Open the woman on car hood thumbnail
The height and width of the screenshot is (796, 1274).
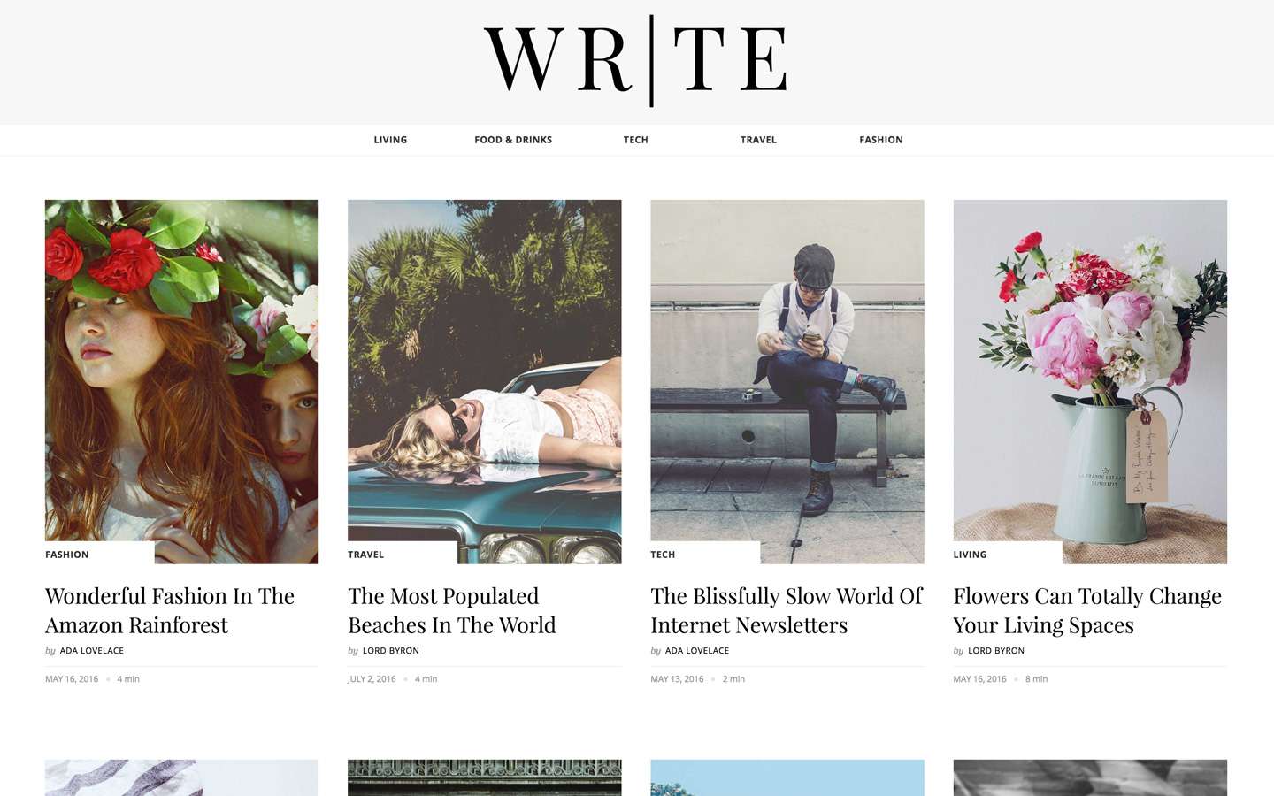(x=485, y=381)
